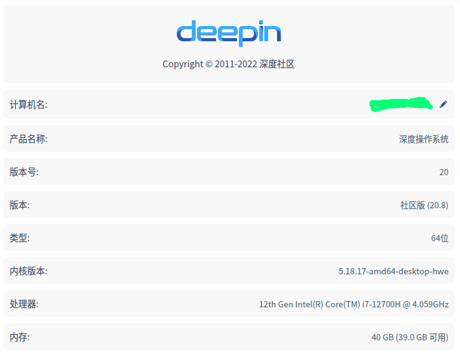Click the '处理器:' label
This screenshot has width=460, height=355.
pos(24,304)
